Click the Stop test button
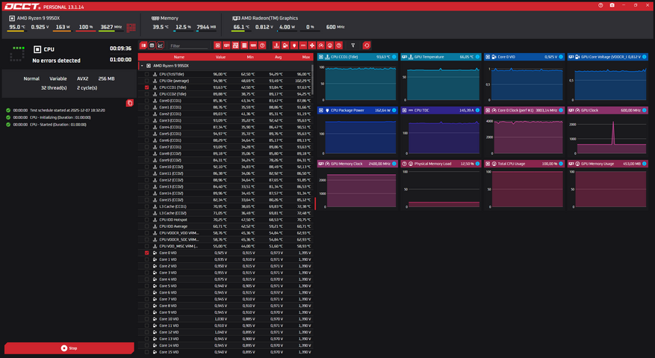Screen dimensions: 655x358 coord(69,348)
